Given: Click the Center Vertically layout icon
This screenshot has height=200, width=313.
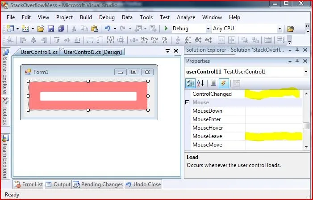Looking at the screenshot, I should coord(232,40).
